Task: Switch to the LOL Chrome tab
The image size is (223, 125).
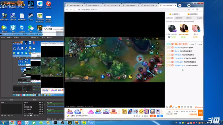Action: (x=131, y=5)
